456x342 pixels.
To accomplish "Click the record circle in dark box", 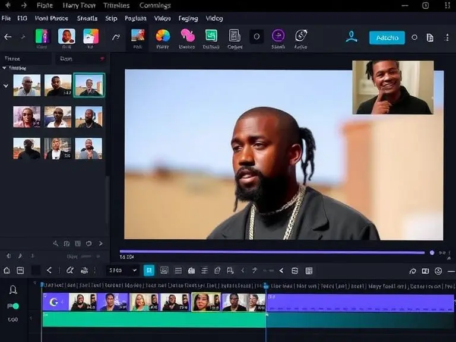I will pos(256,37).
